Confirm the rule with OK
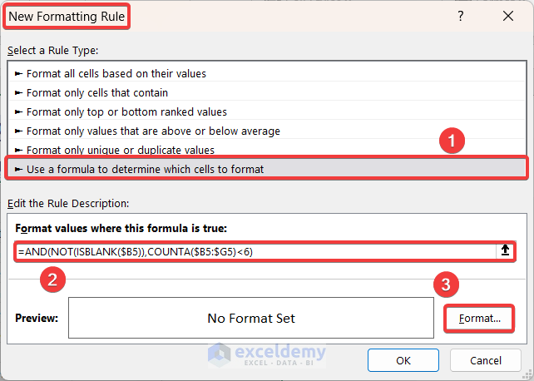This screenshot has width=534, height=381. coord(403,361)
